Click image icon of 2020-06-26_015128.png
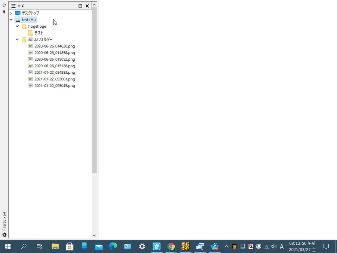This screenshot has height=253, width=337. click(x=30, y=66)
